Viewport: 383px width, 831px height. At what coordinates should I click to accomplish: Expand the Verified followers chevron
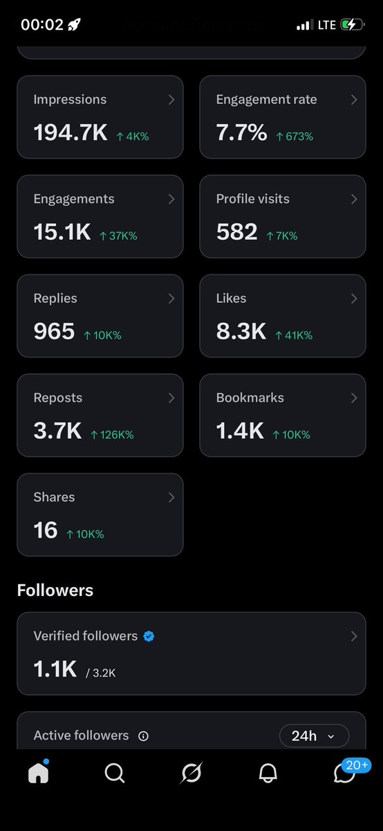pyautogui.click(x=354, y=636)
